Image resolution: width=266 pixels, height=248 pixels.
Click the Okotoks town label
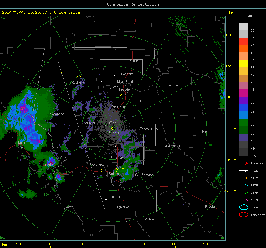118,197
